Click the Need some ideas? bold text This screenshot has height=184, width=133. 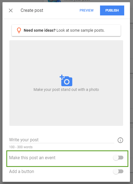coord(40,30)
